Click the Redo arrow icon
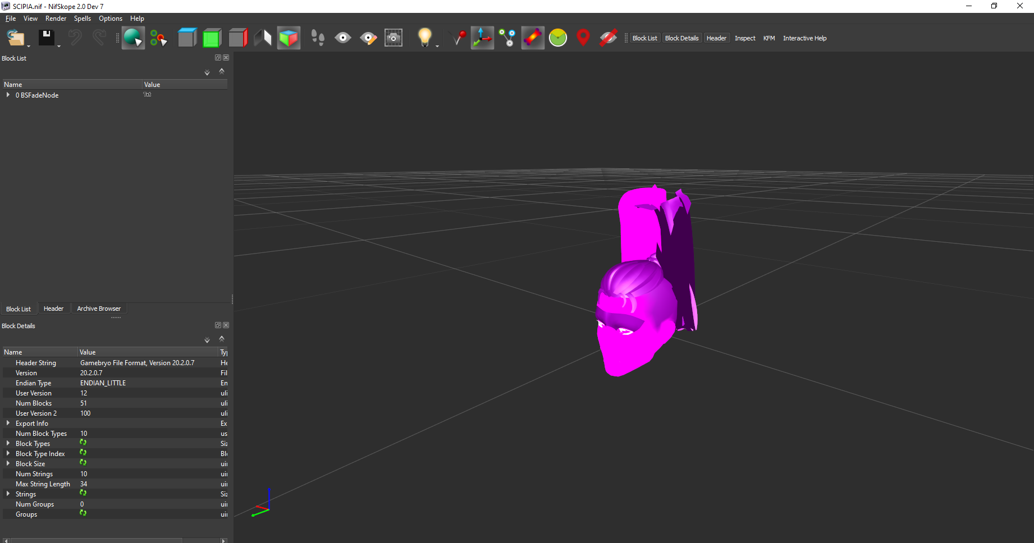Viewport: 1034px width, 543px height. click(x=99, y=38)
